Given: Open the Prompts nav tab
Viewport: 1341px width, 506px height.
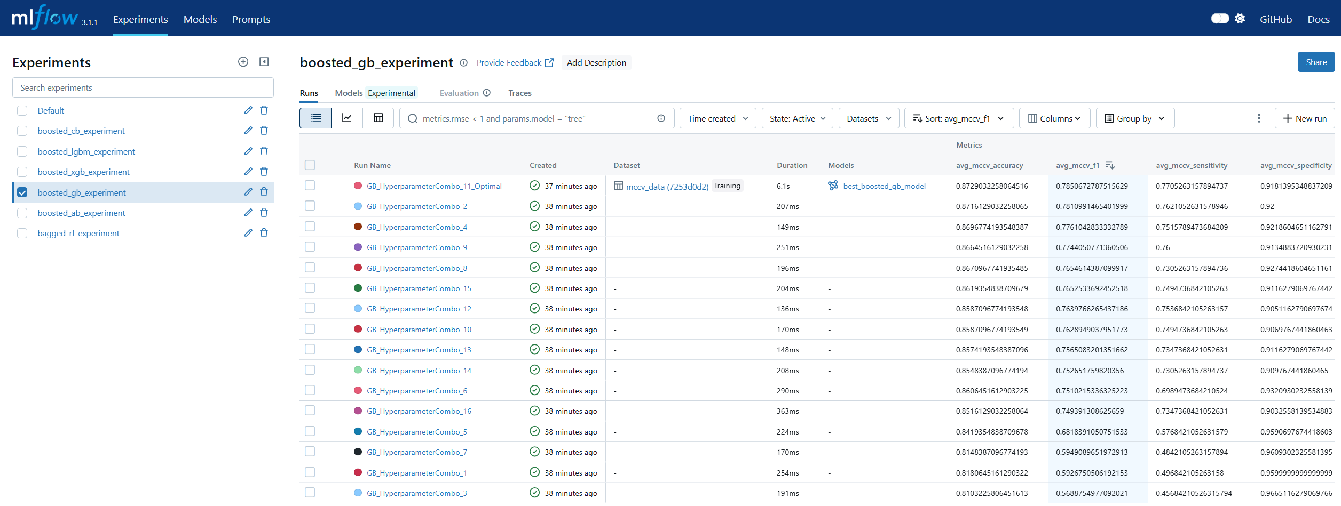Looking at the screenshot, I should [x=251, y=19].
